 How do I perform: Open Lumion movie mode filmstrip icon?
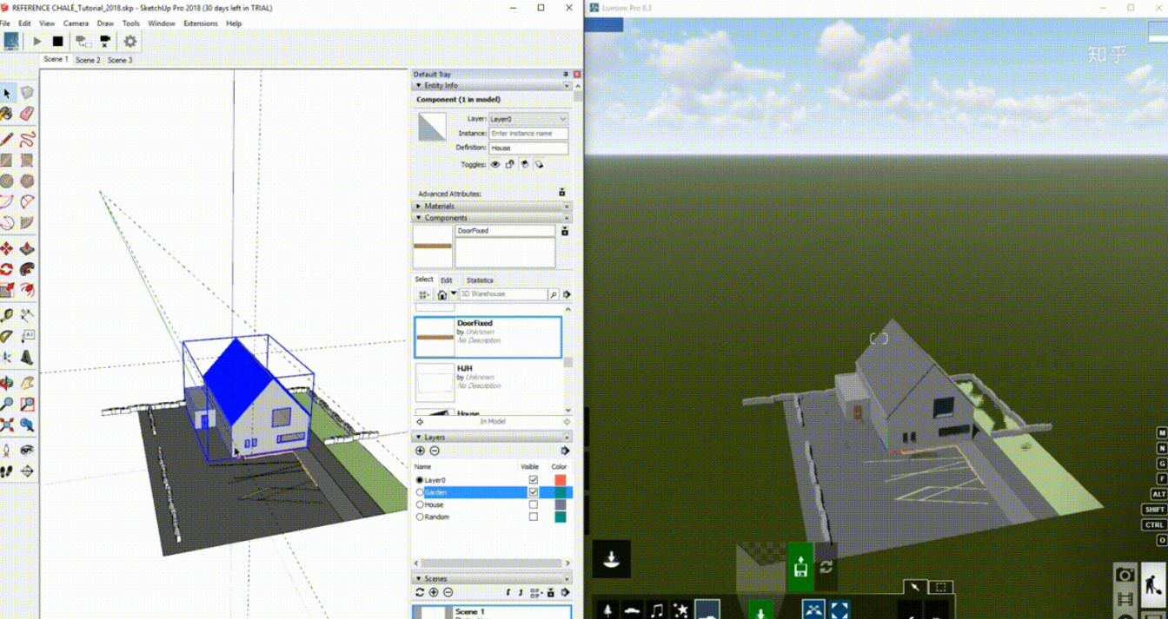pyautogui.click(x=1125, y=599)
